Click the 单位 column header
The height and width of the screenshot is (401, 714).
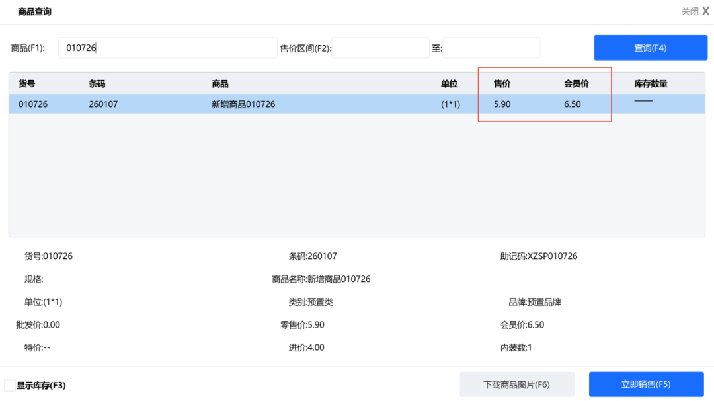450,84
